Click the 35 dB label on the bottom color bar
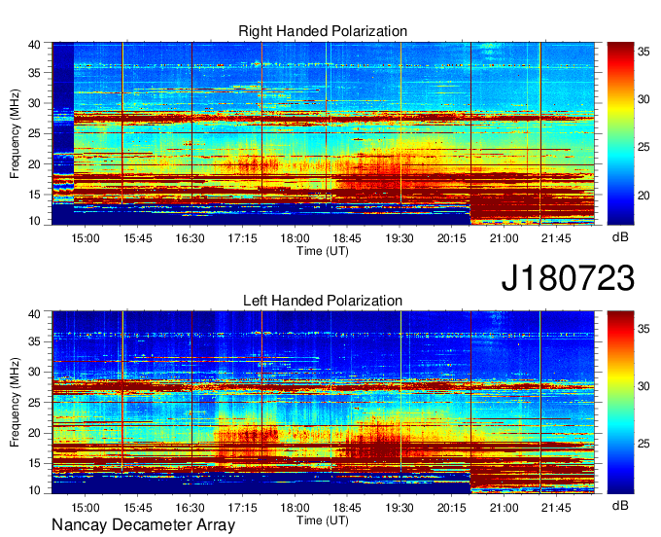The width and height of the screenshot is (661, 537). coord(644,329)
